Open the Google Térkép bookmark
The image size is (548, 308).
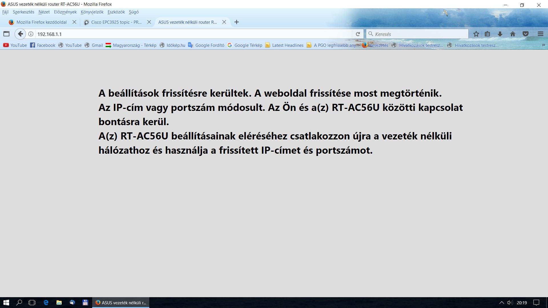245,45
